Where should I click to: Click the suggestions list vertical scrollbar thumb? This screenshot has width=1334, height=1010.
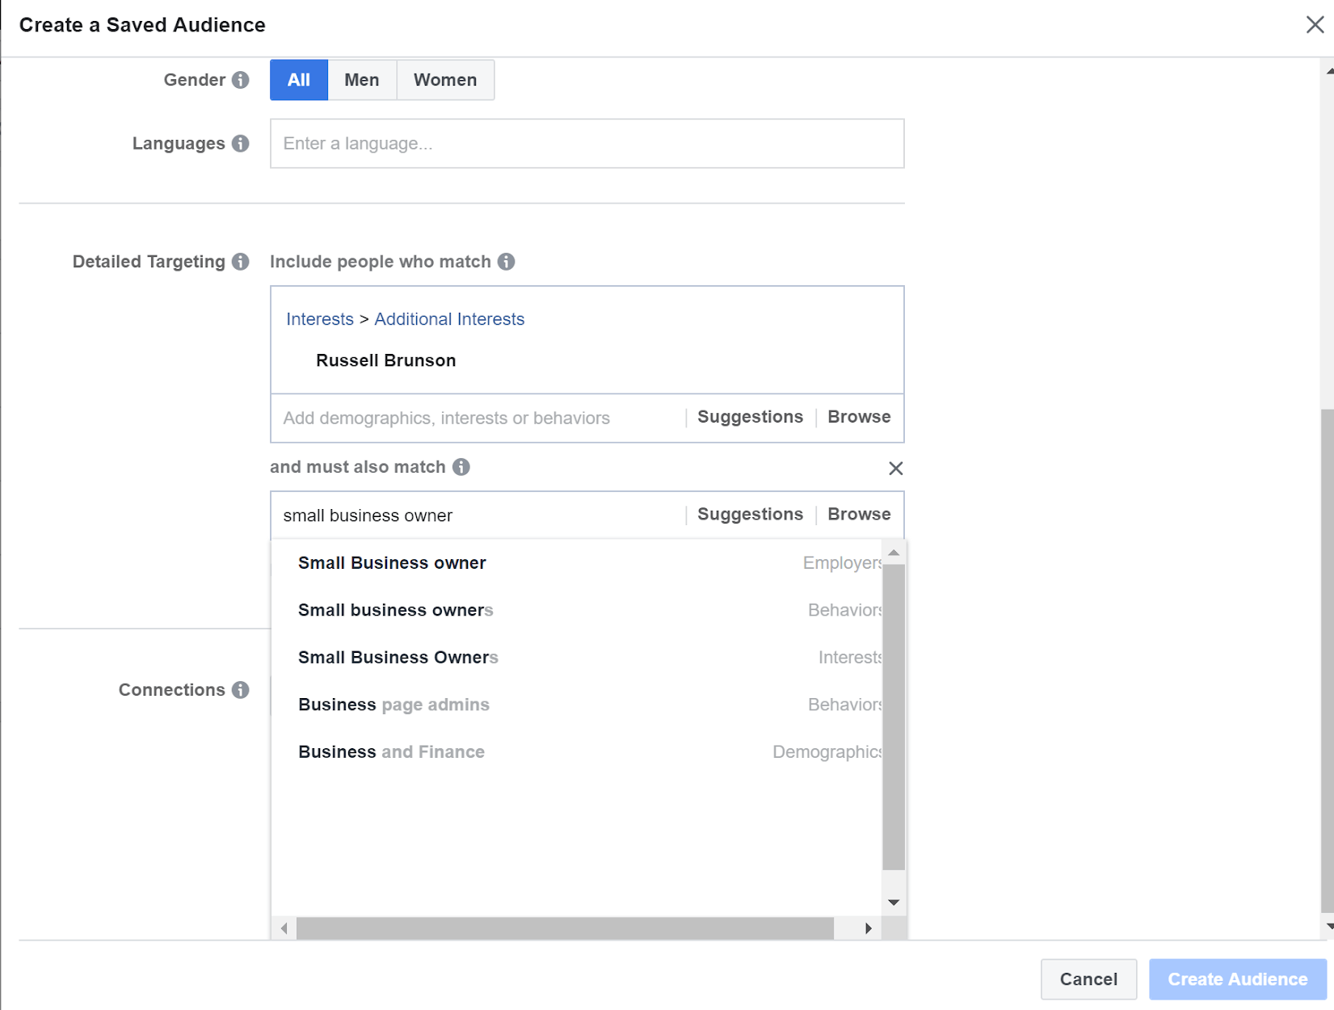click(894, 718)
